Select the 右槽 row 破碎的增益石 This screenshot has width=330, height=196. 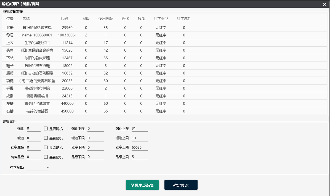point(37,111)
